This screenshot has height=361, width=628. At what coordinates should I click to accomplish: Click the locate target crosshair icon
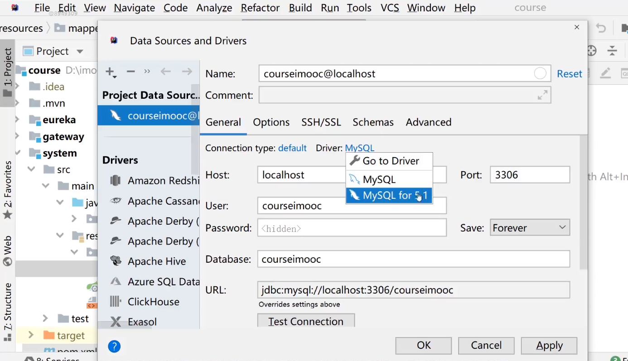[x=592, y=51]
